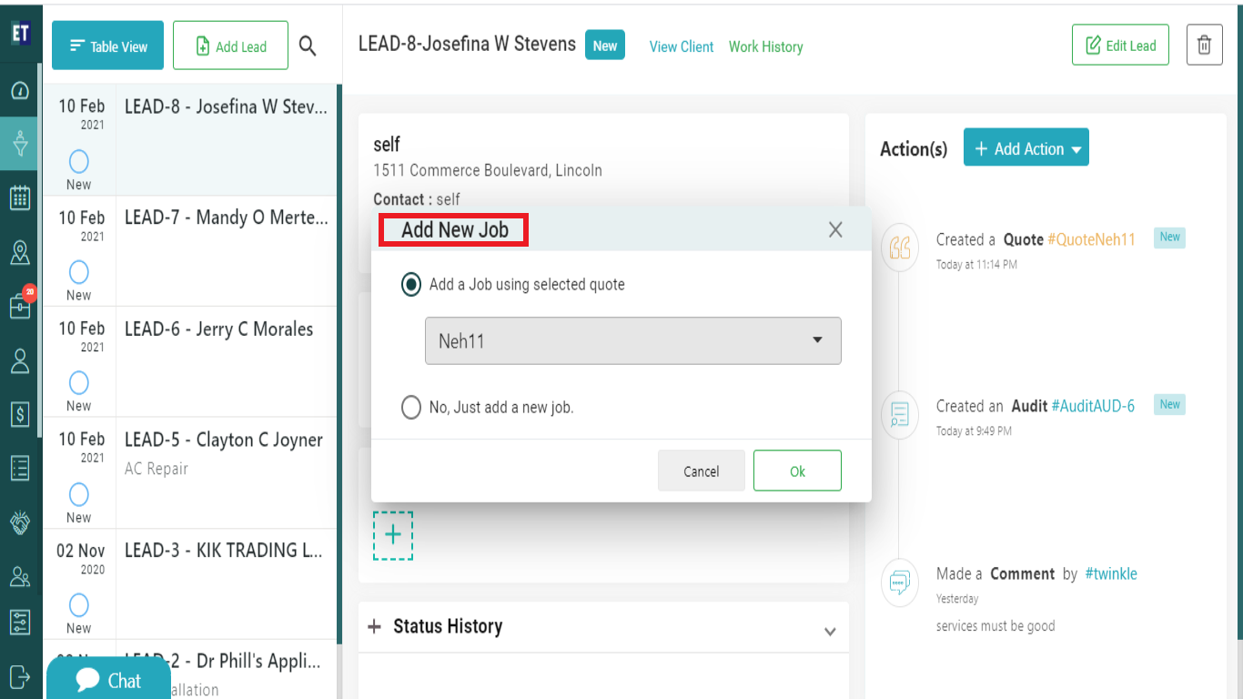The height and width of the screenshot is (699, 1243).
Task: Open the jobs briefcase icon with badge
Action: (21, 305)
